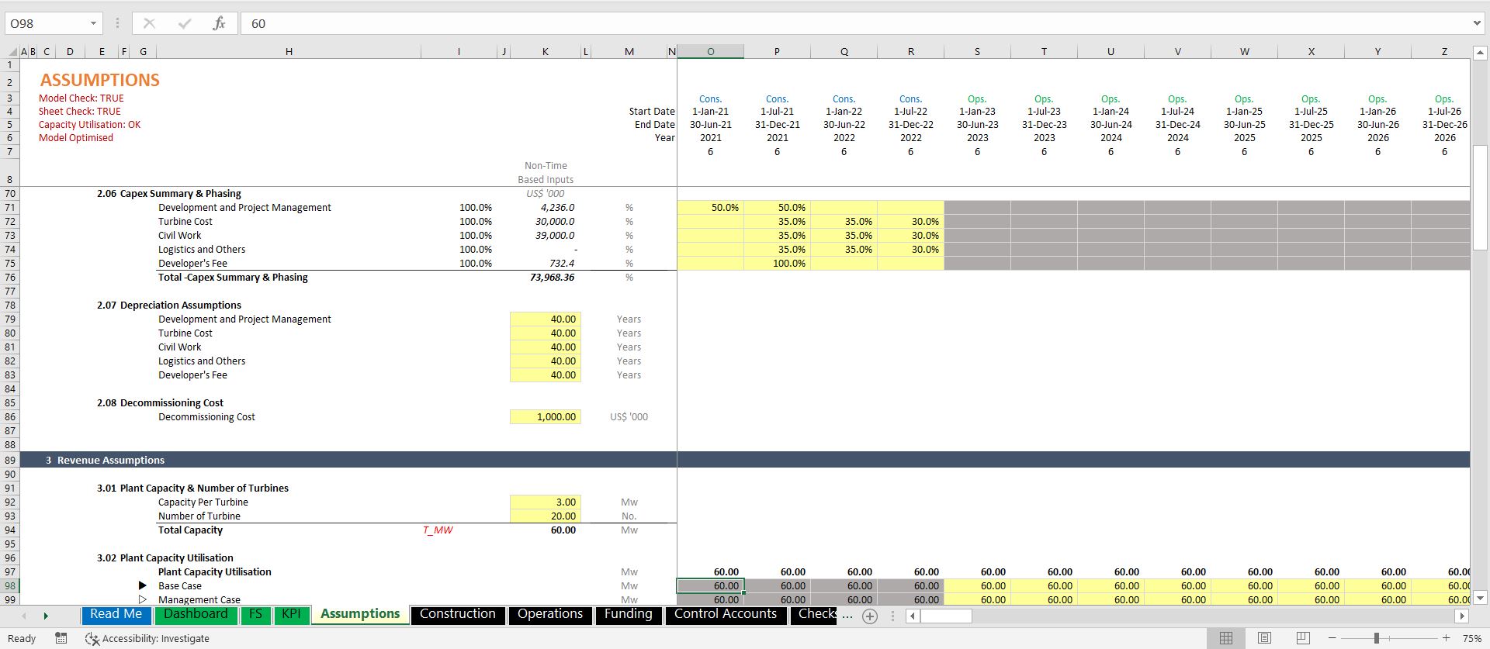Confirm entry with the checkmark icon

pos(184,23)
